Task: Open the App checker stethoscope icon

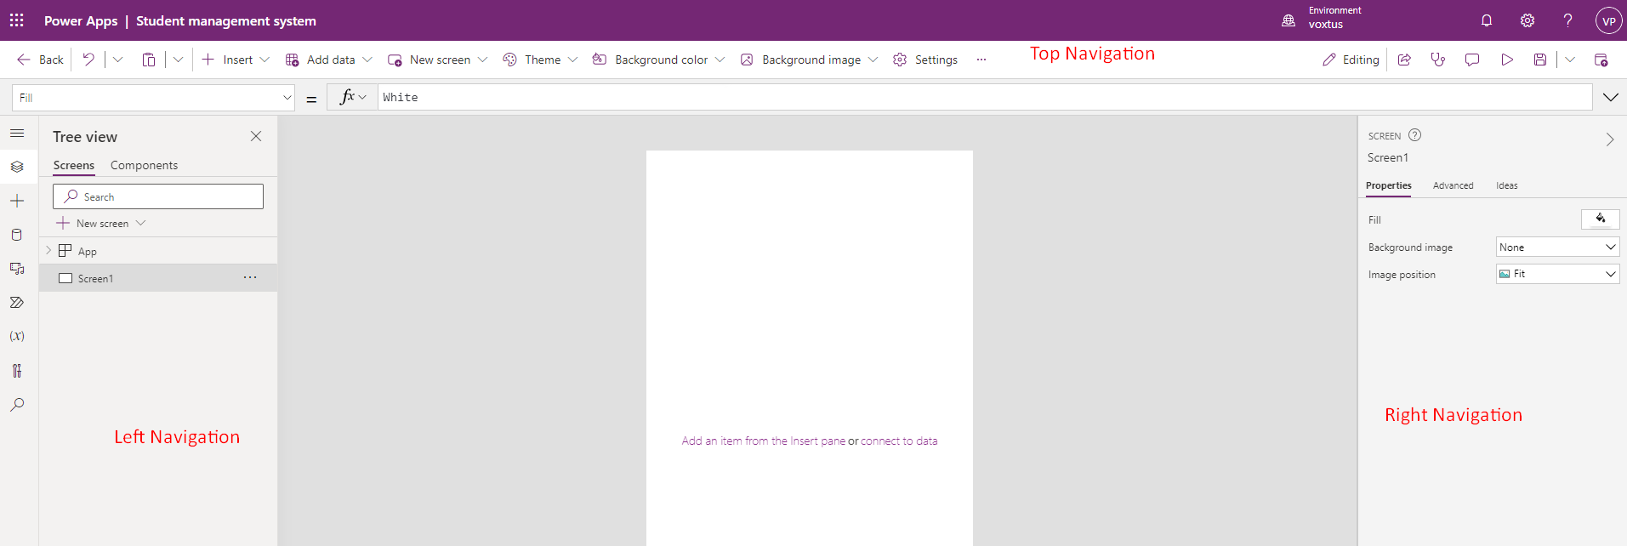Action: tap(1438, 60)
